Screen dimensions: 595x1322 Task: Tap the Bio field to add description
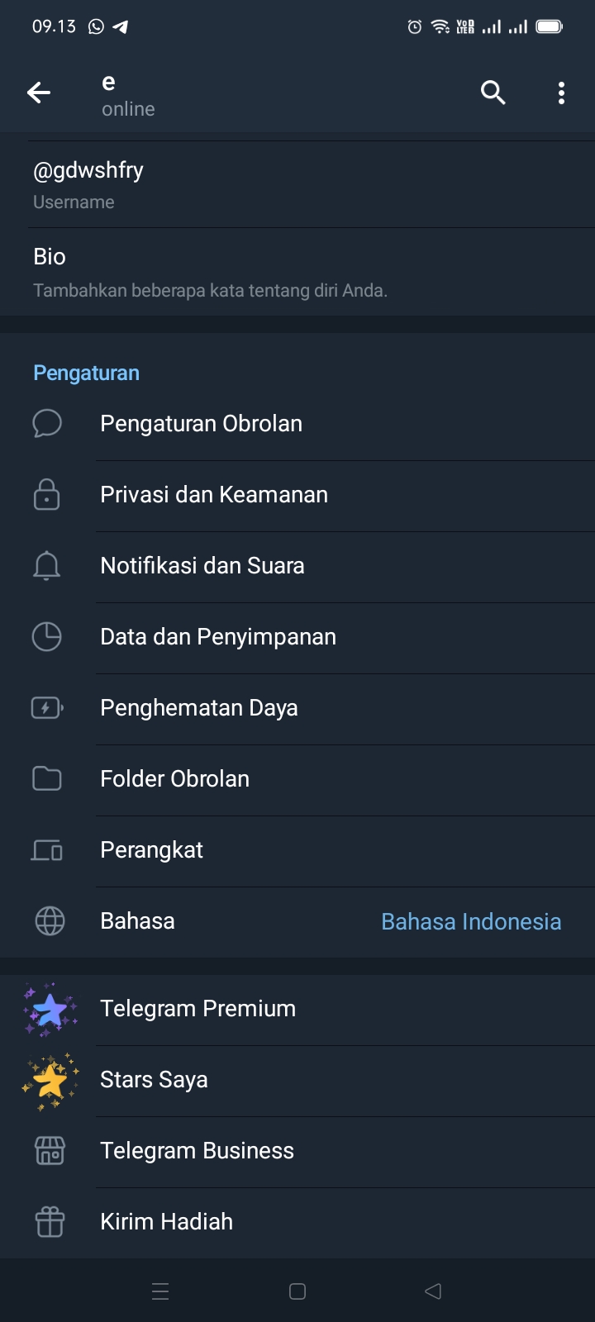[x=297, y=272]
